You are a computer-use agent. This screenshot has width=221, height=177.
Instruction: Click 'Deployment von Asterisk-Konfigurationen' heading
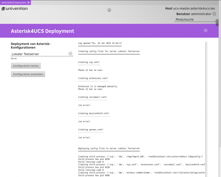(x=31, y=46)
